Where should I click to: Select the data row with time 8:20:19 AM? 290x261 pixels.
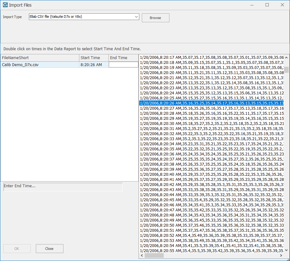click(212, 68)
